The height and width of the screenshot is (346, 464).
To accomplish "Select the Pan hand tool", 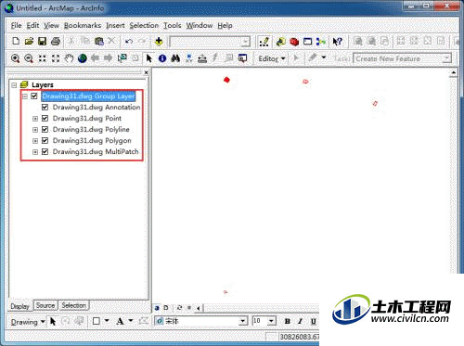I will [69, 58].
